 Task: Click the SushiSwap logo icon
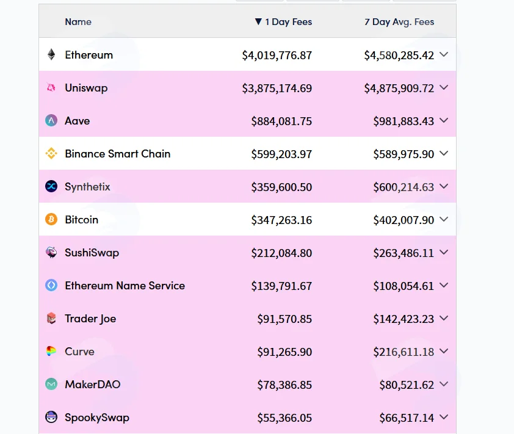(x=51, y=252)
